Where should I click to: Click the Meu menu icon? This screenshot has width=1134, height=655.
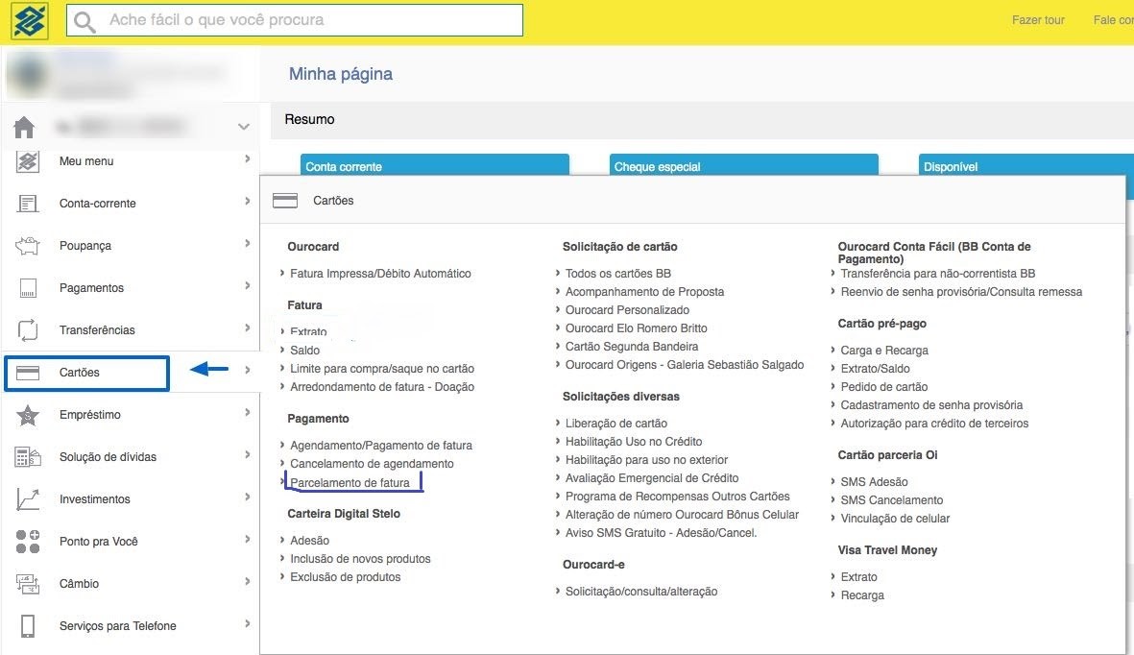click(x=28, y=160)
